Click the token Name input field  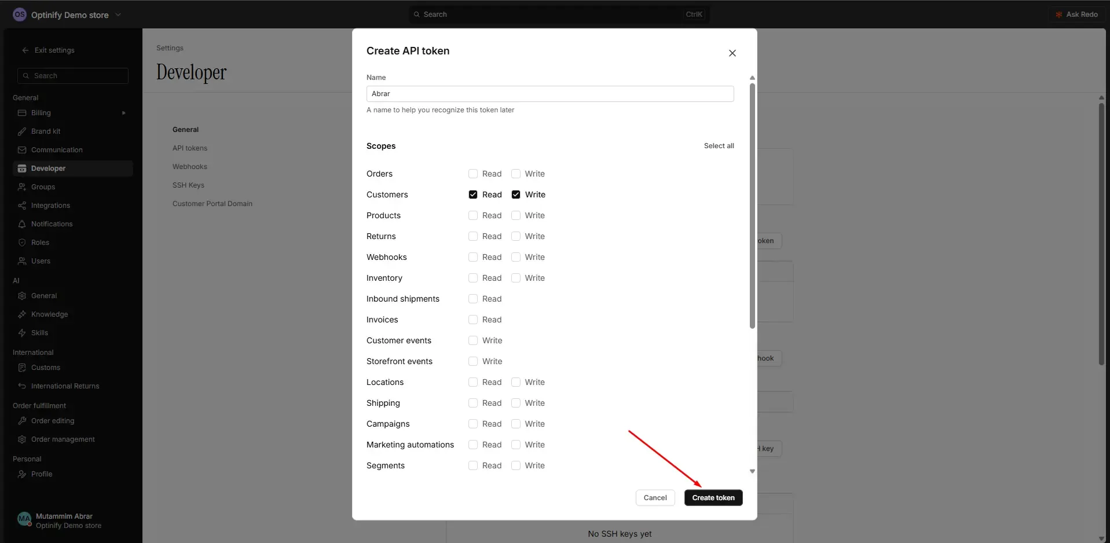click(x=550, y=94)
